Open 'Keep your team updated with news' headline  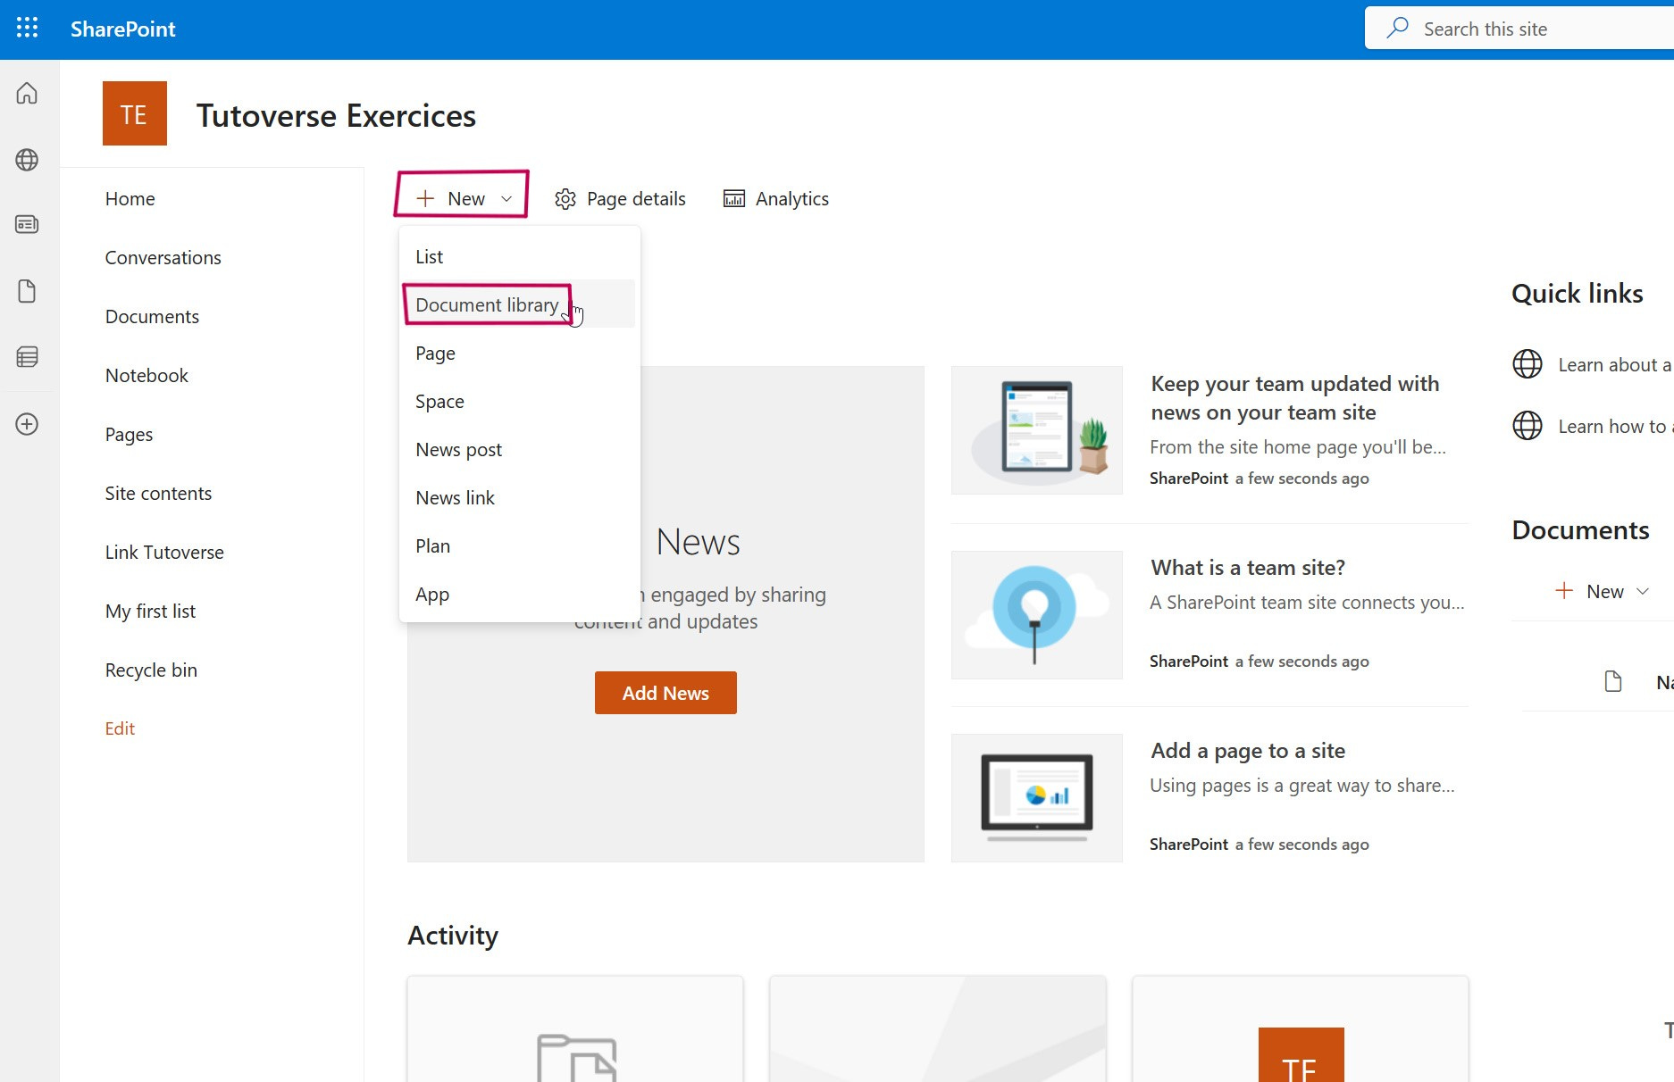pyautogui.click(x=1295, y=398)
